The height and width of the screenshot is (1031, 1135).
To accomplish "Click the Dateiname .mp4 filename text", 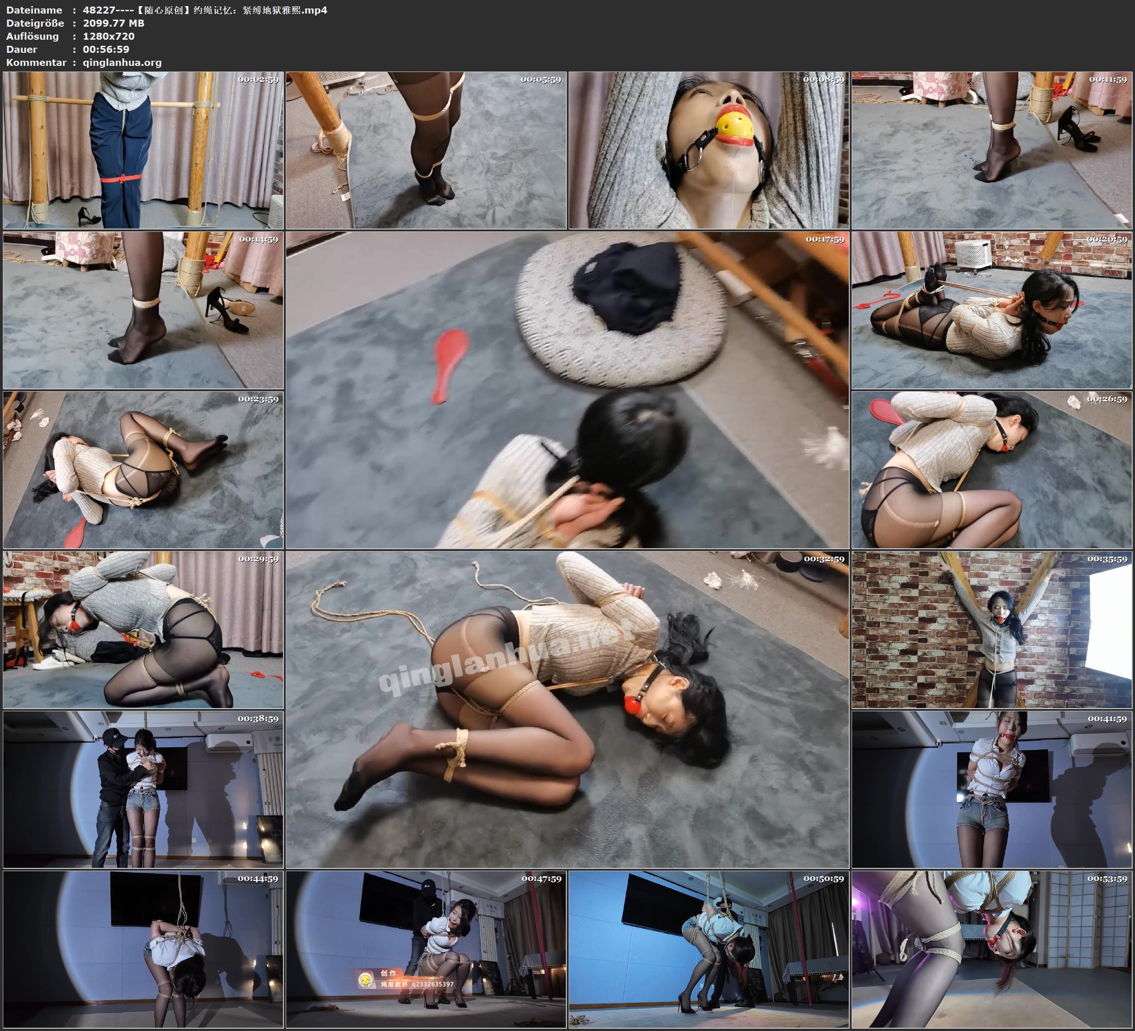I will [x=205, y=10].
